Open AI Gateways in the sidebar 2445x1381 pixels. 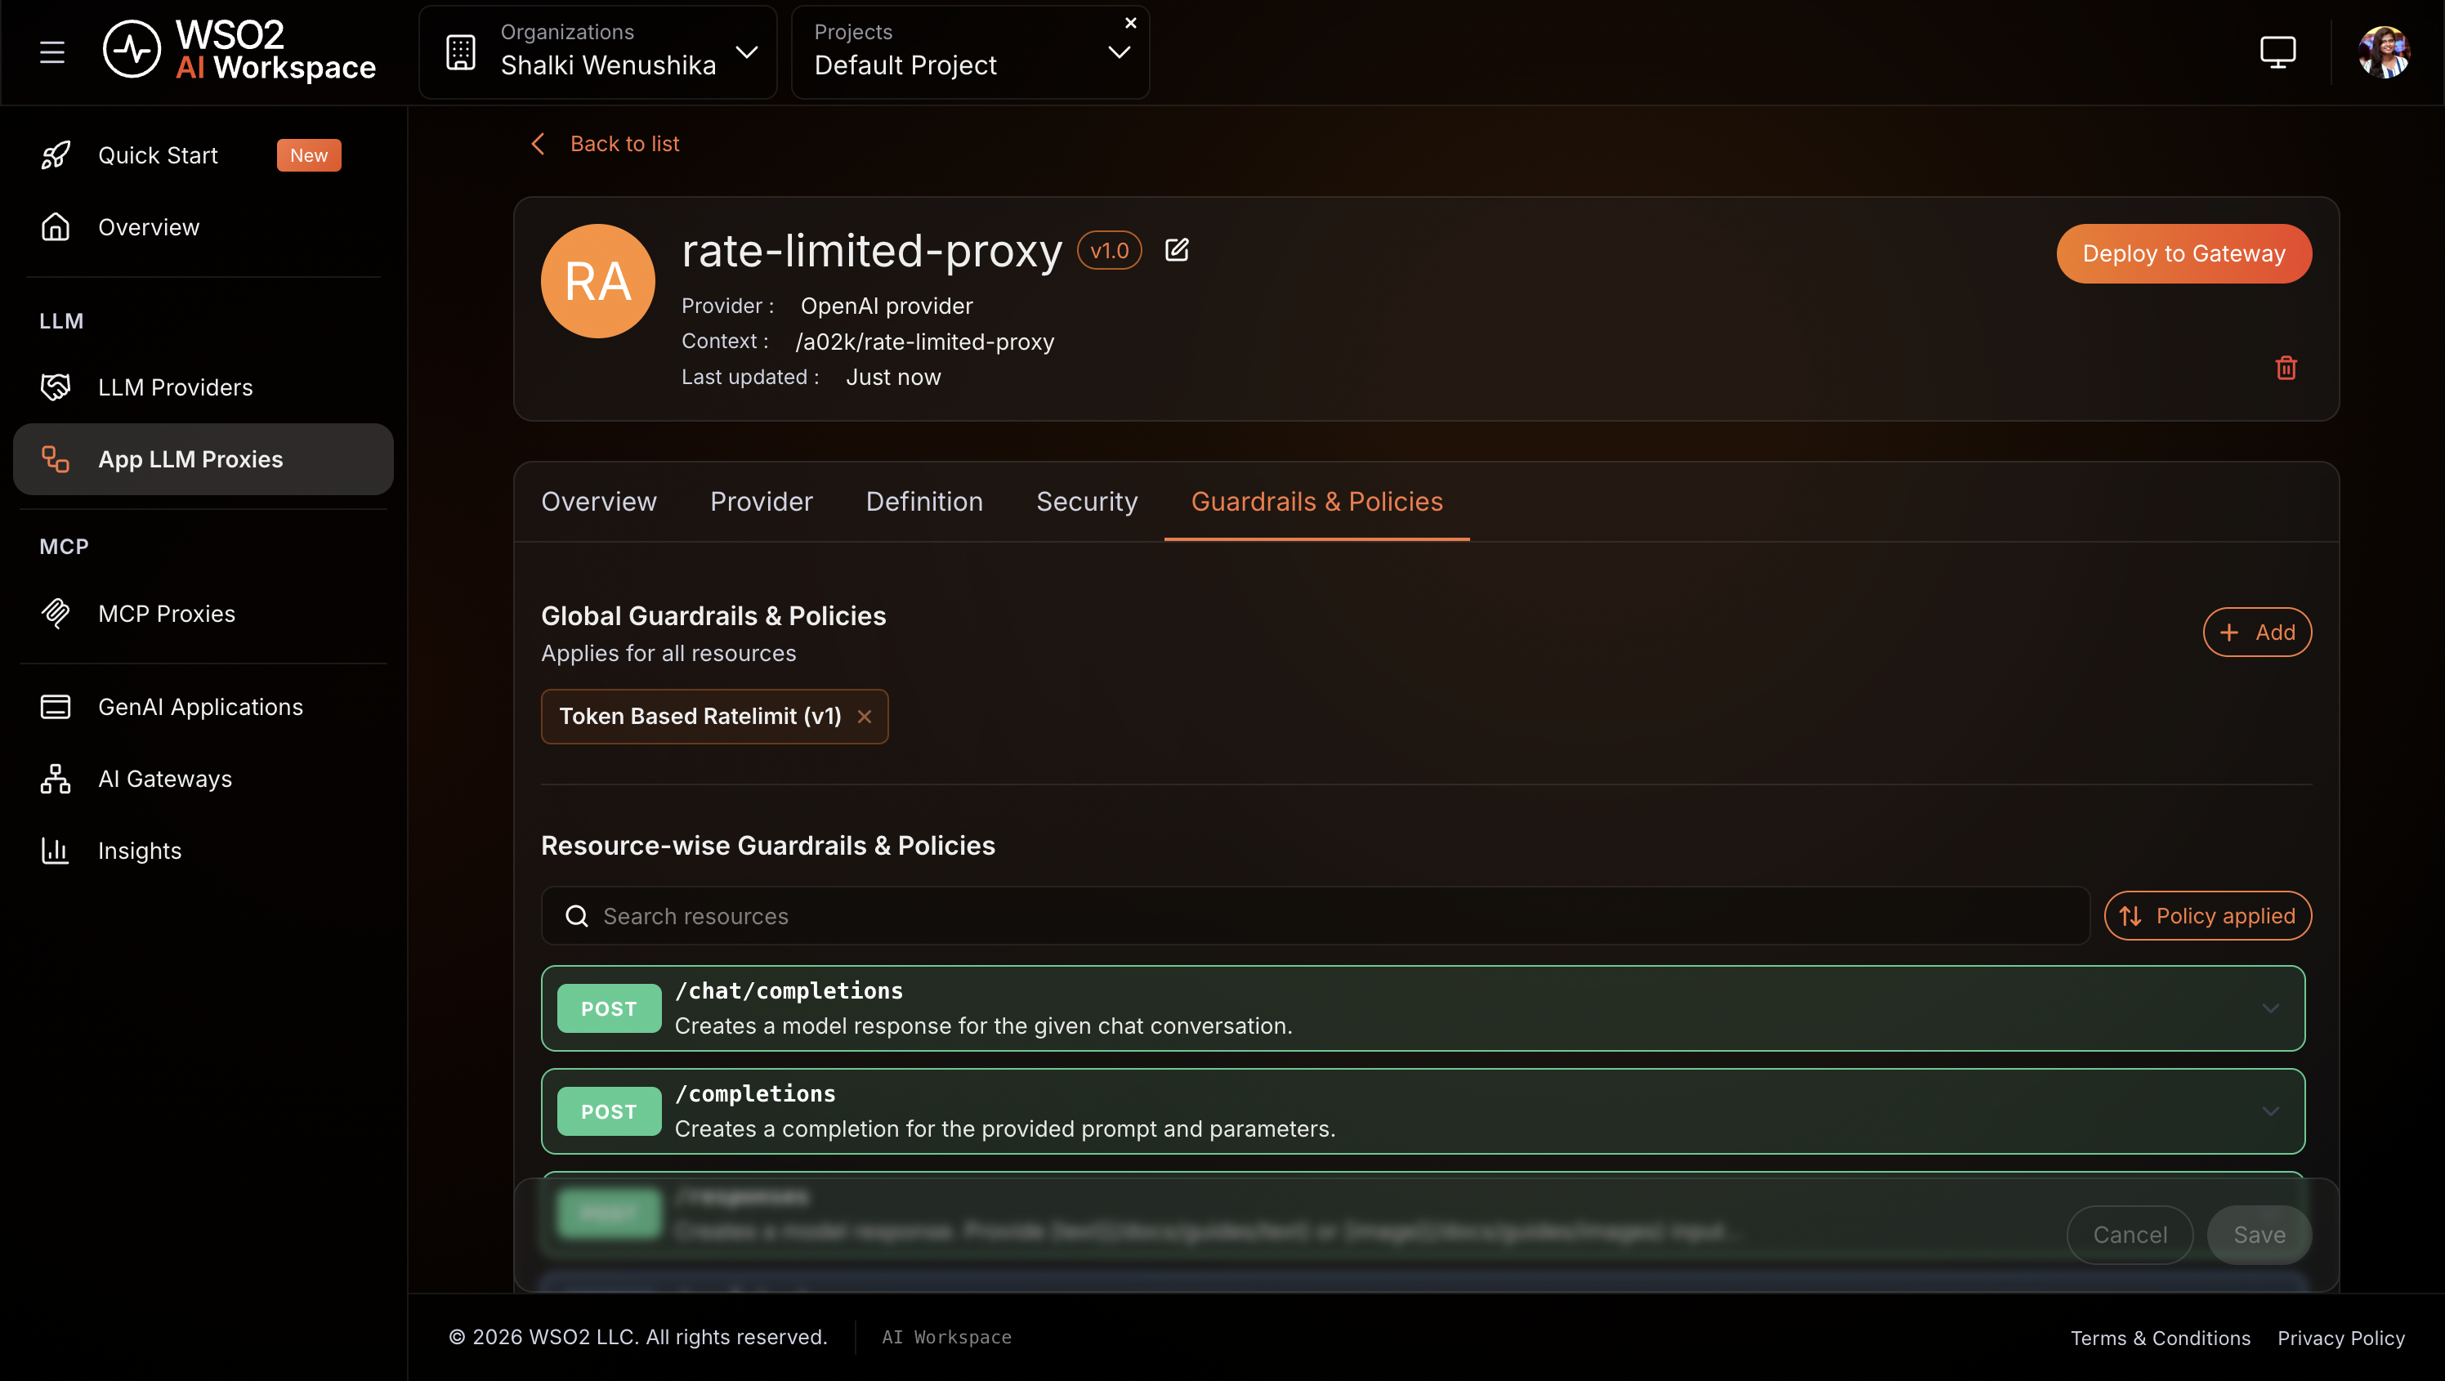click(x=165, y=778)
